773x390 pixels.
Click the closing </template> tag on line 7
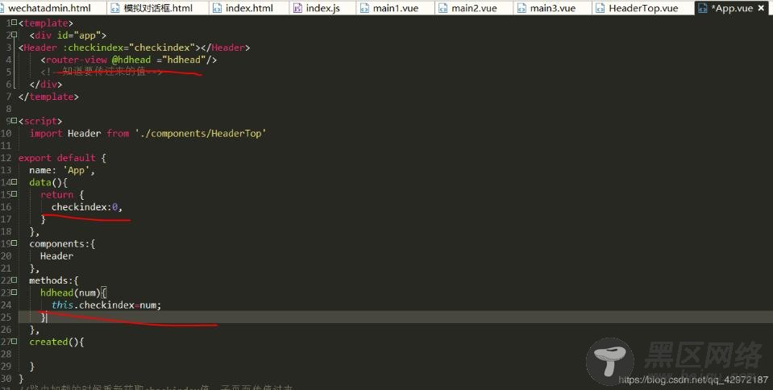coord(48,97)
